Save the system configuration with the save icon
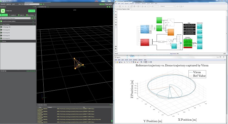Screen dimensions: 228x124 coord(32,18)
